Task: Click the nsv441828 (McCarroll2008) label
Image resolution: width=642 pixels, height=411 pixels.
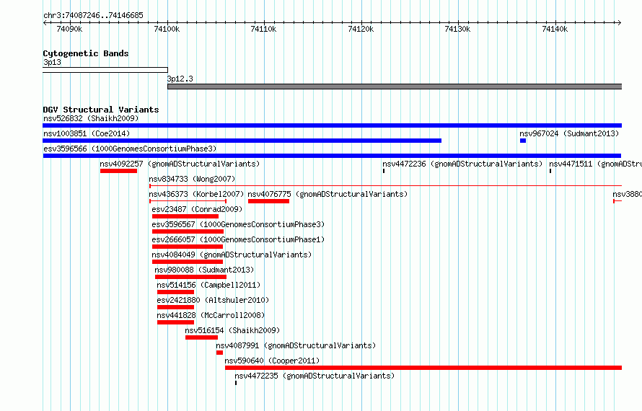Action: pyautogui.click(x=211, y=315)
